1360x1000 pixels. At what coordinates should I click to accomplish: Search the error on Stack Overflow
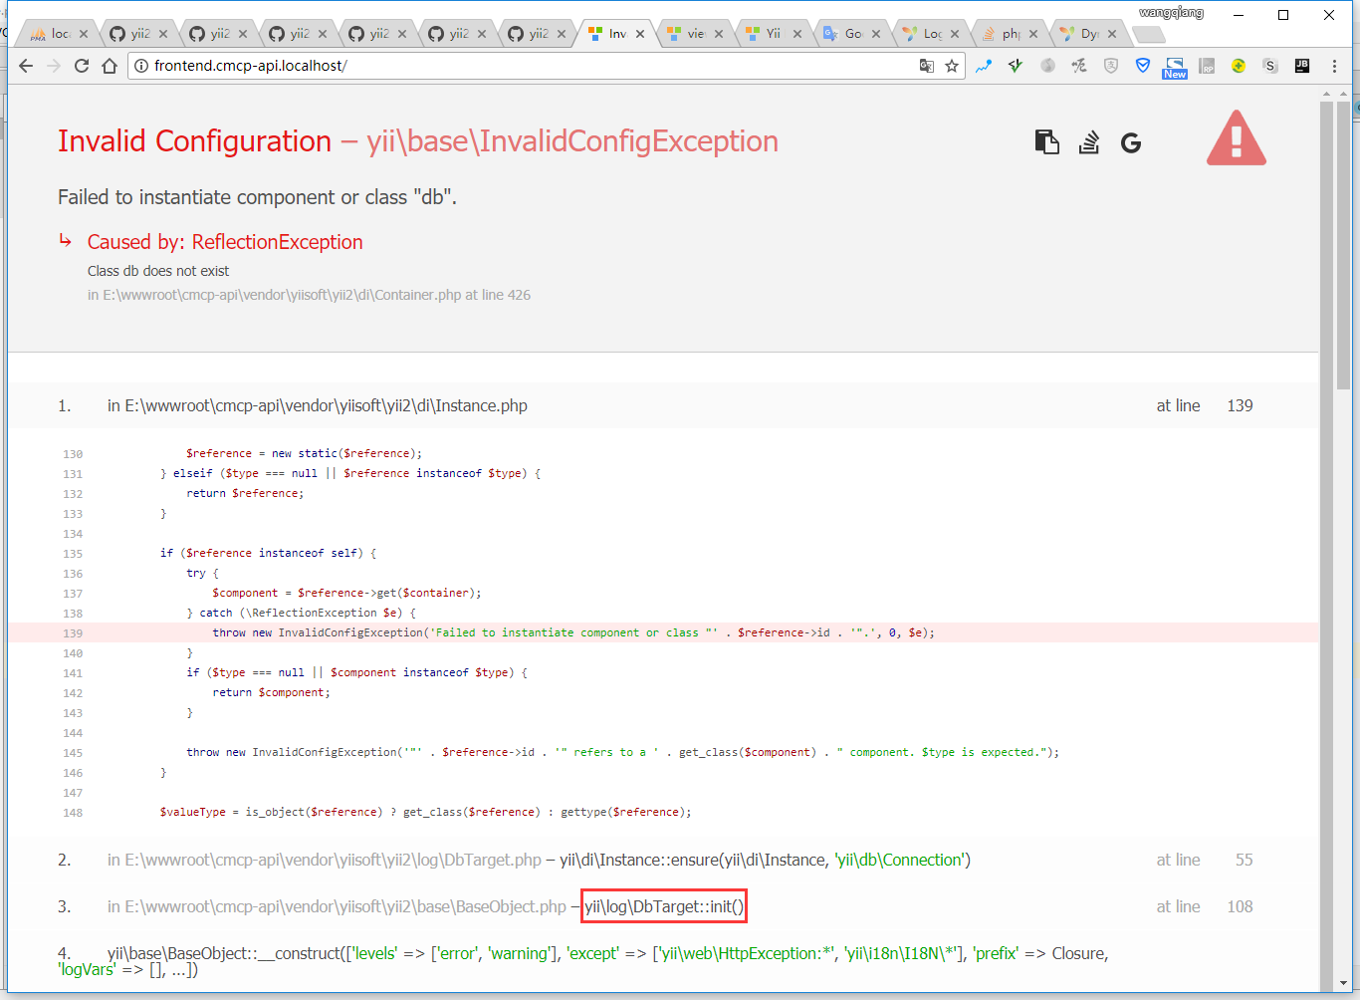pyautogui.click(x=1089, y=142)
